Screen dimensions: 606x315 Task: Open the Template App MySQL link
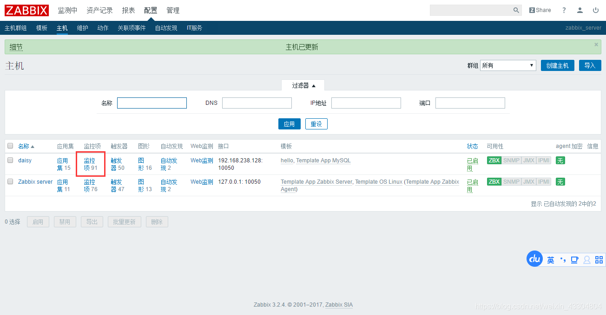(x=323, y=161)
